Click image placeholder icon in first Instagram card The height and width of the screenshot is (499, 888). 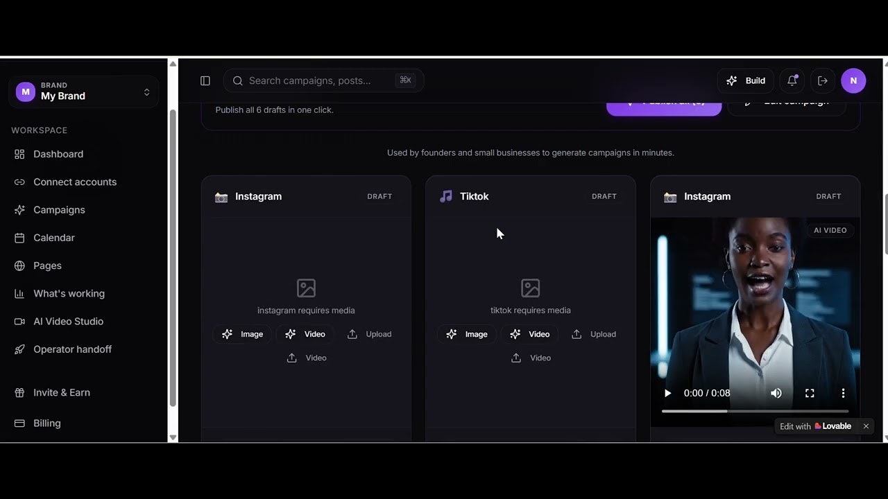pos(306,288)
